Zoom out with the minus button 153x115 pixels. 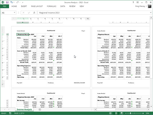coord(126,113)
